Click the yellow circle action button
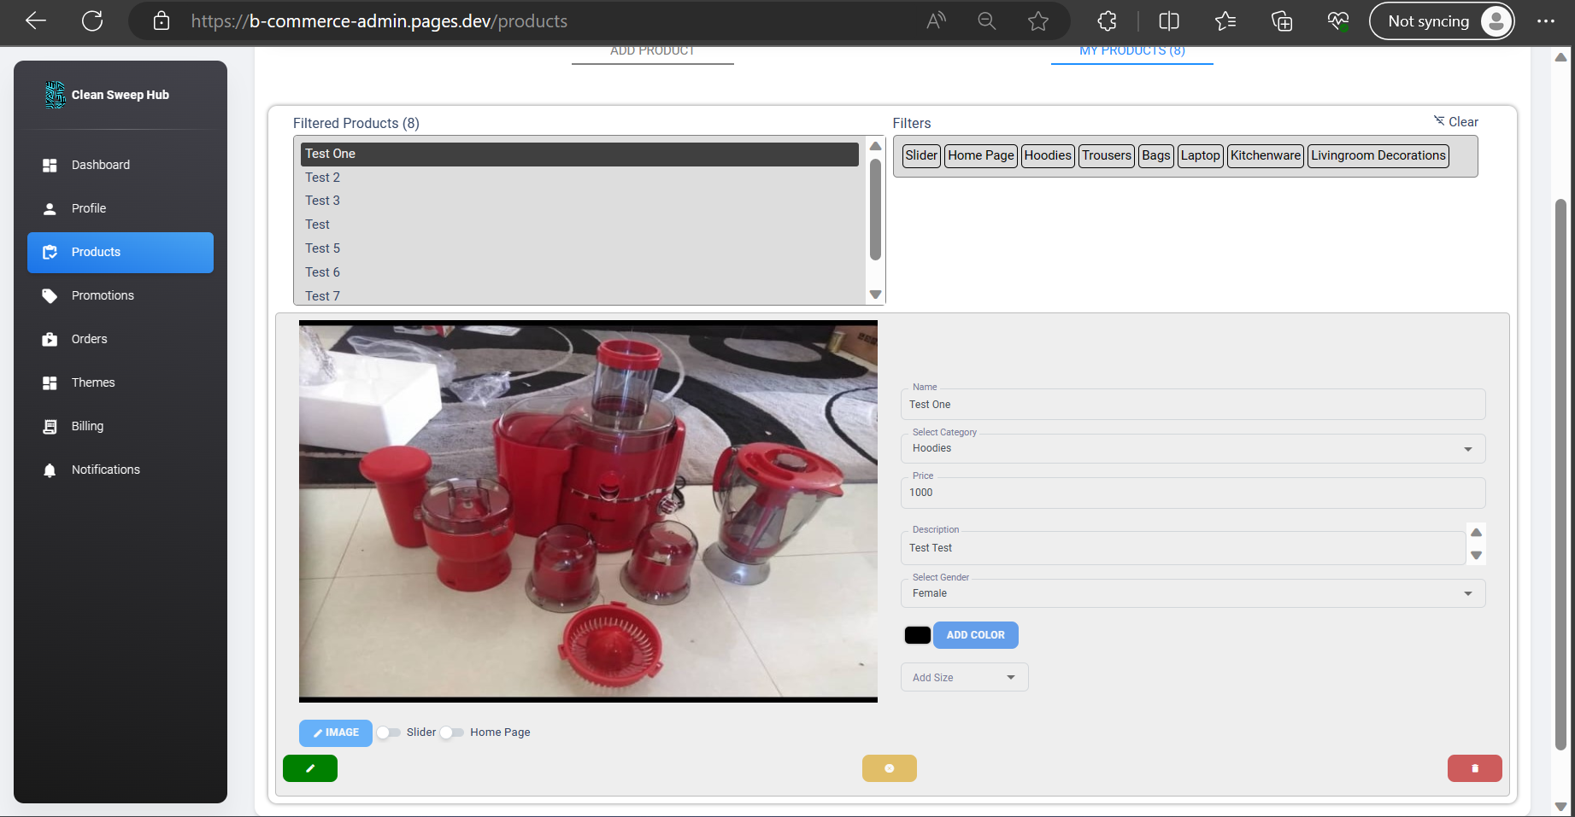The image size is (1575, 817). [889, 767]
